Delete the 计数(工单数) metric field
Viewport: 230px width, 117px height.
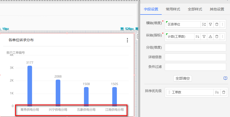[217, 37]
